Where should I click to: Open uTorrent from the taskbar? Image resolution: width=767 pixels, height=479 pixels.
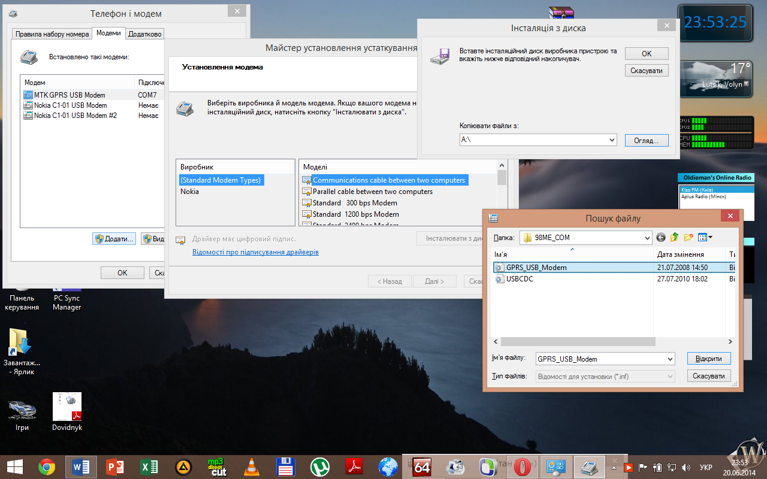click(x=320, y=466)
